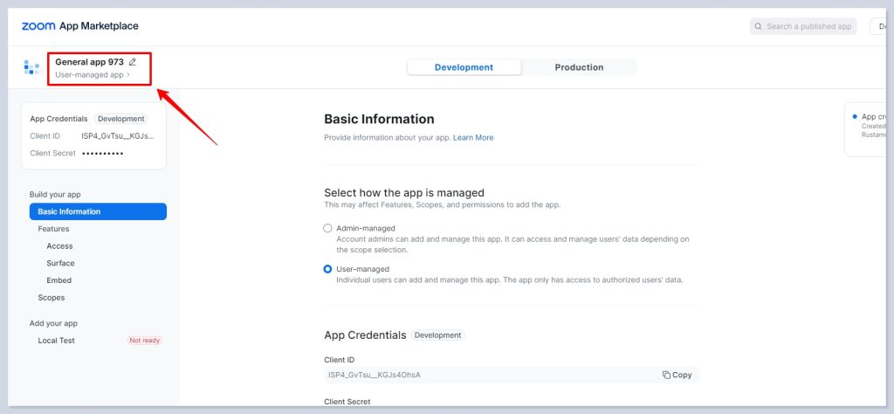Select the User-managed radio option
Image resolution: width=894 pixels, height=414 pixels.
[328, 269]
